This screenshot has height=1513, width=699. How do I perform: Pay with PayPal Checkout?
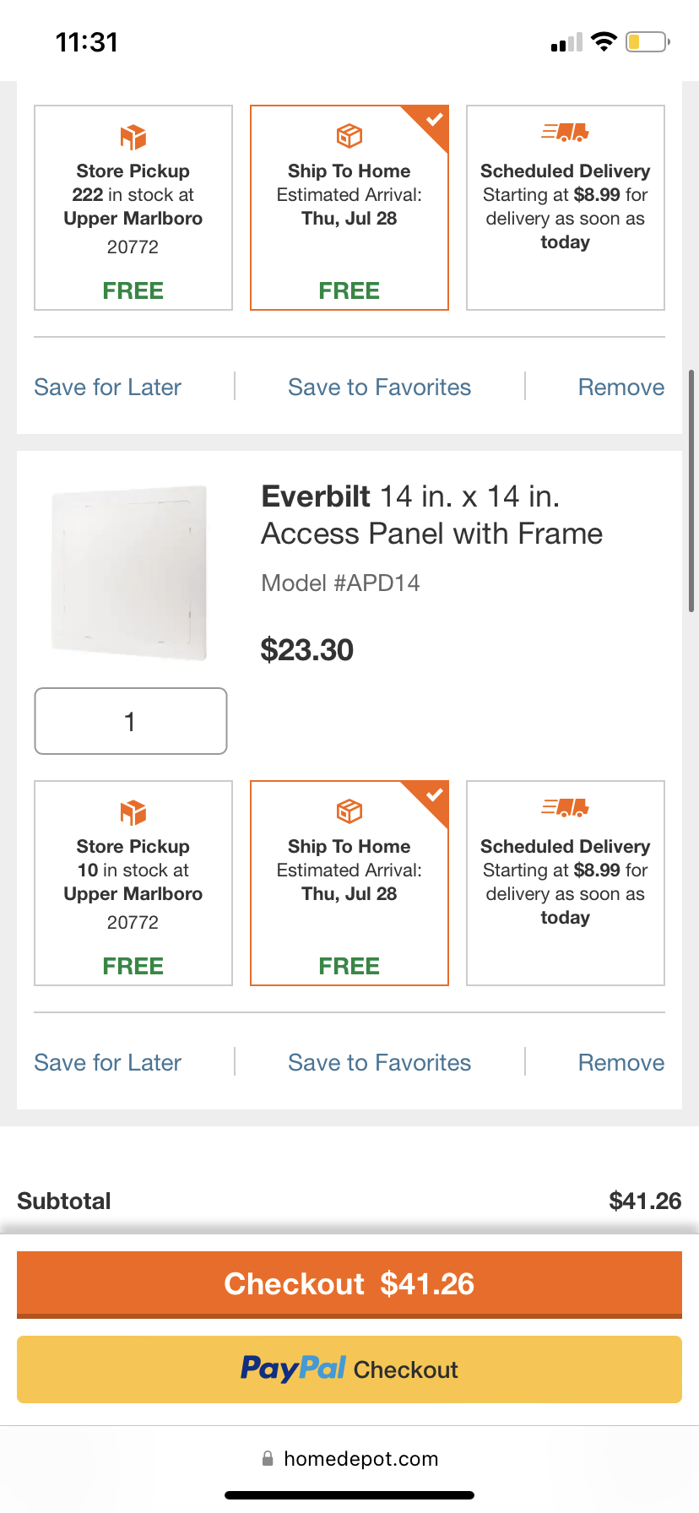[349, 1369]
